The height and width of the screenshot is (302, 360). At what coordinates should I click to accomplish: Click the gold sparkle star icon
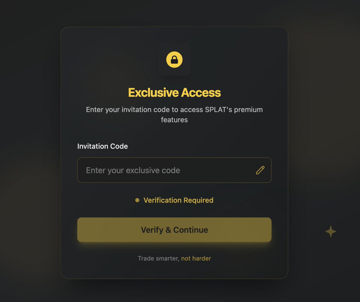[x=331, y=231]
